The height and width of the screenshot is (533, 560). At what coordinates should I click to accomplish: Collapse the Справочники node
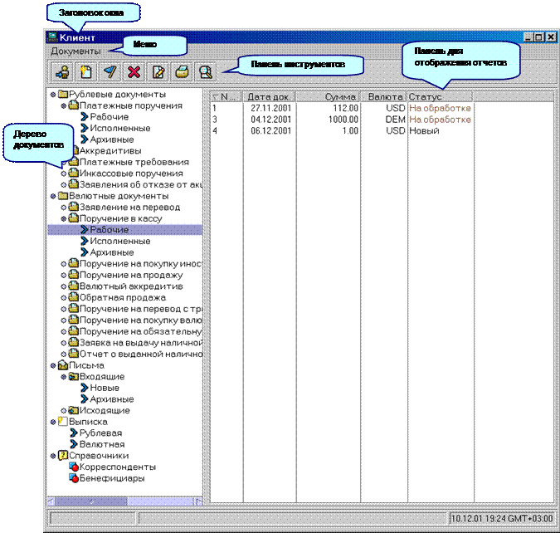click(x=53, y=456)
